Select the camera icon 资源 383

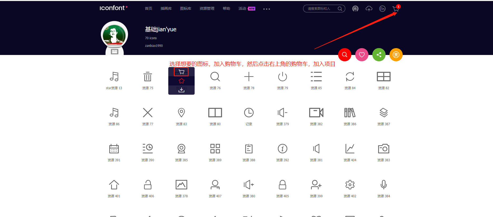tap(384, 149)
